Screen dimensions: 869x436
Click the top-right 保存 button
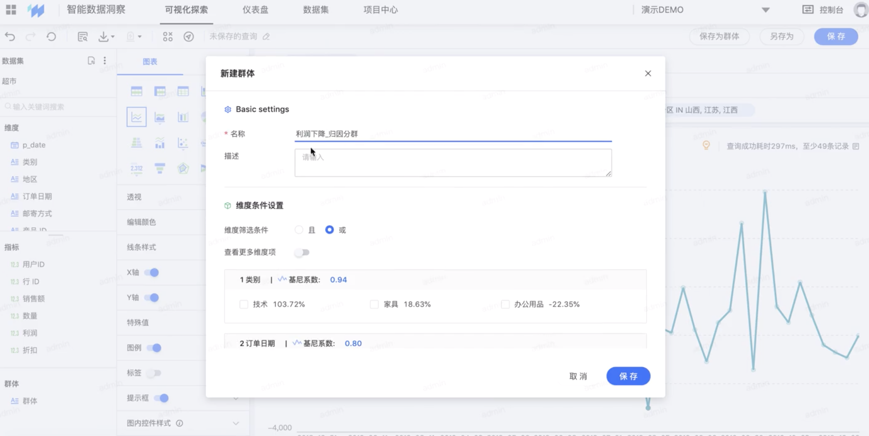(836, 36)
